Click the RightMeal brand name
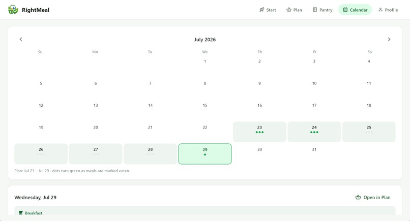Image resolution: width=410 pixels, height=221 pixels. pos(36,10)
